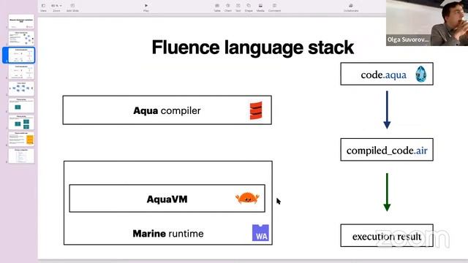Select the highlighted third slide thumbnail
The image size is (468, 263).
21,56
